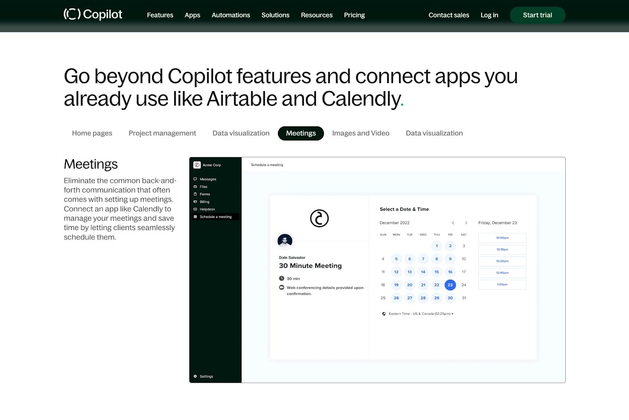
Task: Select December 23 on the calendar
Action: 450,285
